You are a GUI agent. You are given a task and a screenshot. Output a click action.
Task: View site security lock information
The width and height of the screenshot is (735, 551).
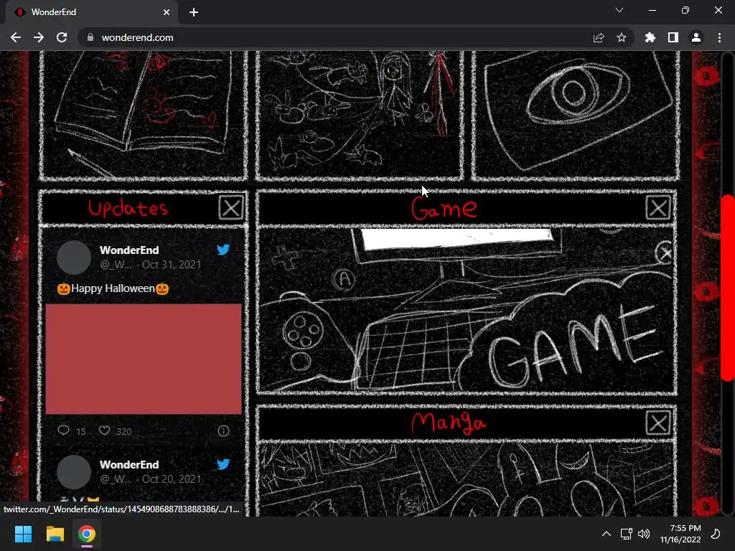point(90,37)
